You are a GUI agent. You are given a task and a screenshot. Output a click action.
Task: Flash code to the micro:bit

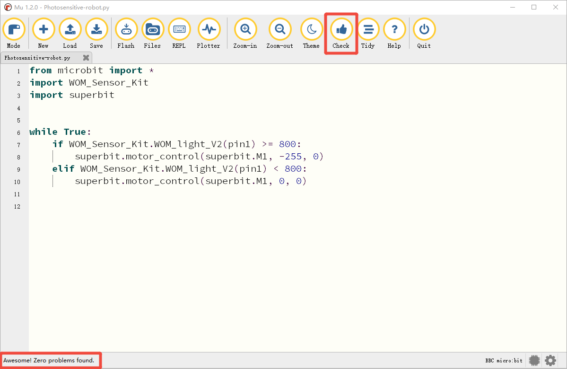(126, 33)
